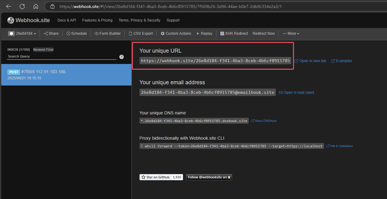This screenshot has width=387, height=199.
Task: Click the unique email address box
Action: pyautogui.click(x=208, y=92)
